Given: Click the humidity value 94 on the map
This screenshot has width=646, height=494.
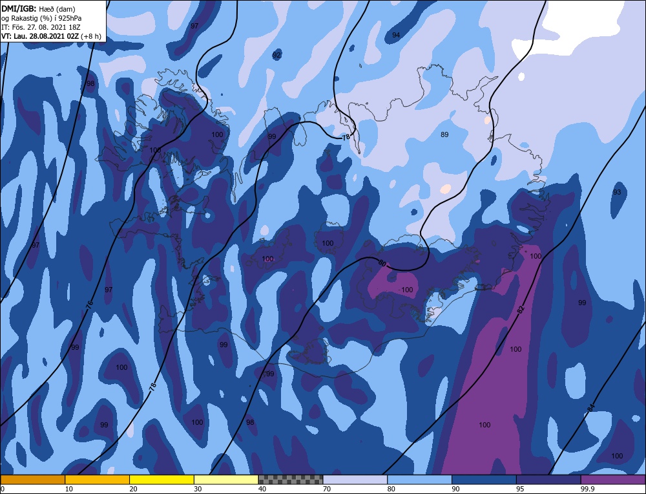Looking at the screenshot, I should coord(396,35).
